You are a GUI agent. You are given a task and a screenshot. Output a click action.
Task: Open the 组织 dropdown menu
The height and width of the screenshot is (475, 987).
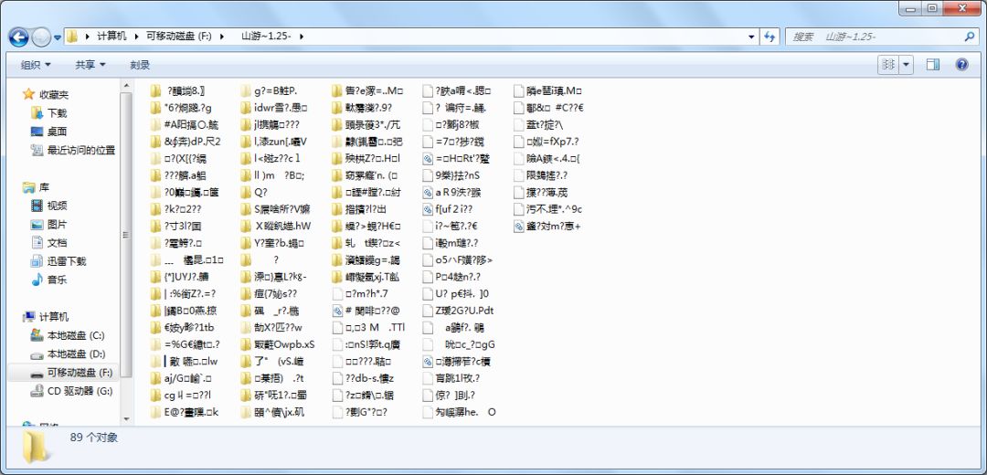coord(36,65)
